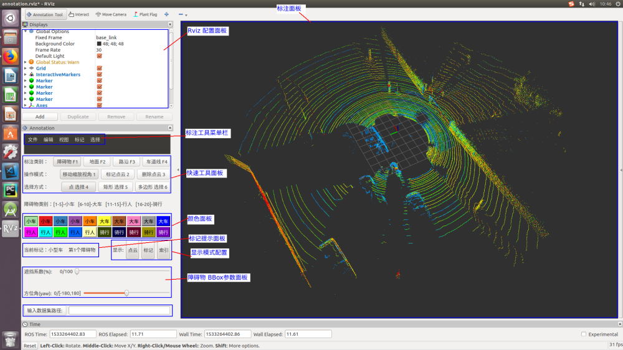This screenshot has height=350, width=623.
Task: Toggle the Grid display checkbox
Action: click(99, 69)
